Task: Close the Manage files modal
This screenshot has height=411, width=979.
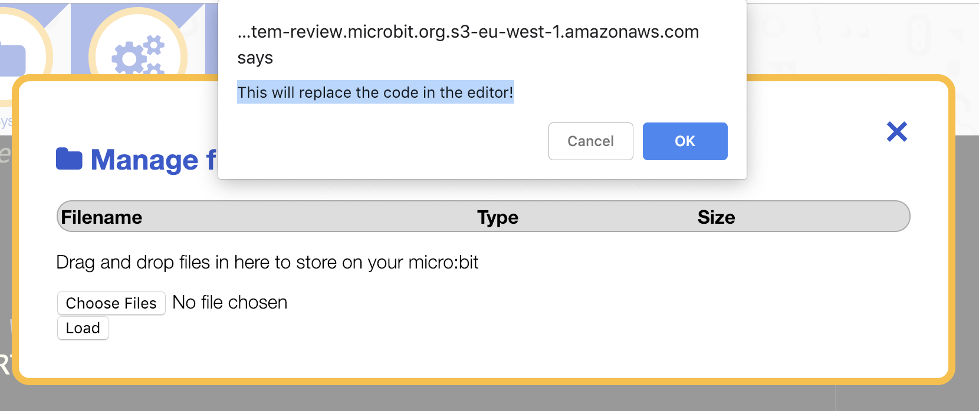Action: pyautogui.click(x=896, y=132)
